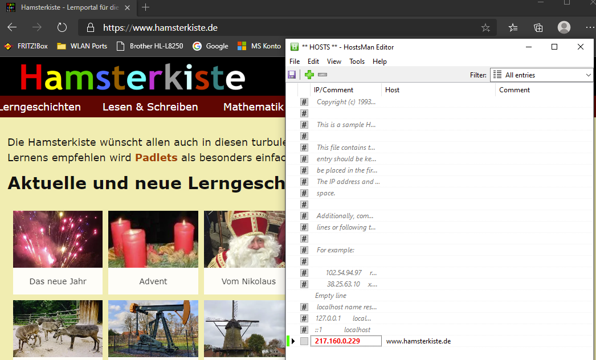This screenshot has width=596, height=360.
Task: Toggle comment on ::1 localhost row
Action: [x=304, y=330]
